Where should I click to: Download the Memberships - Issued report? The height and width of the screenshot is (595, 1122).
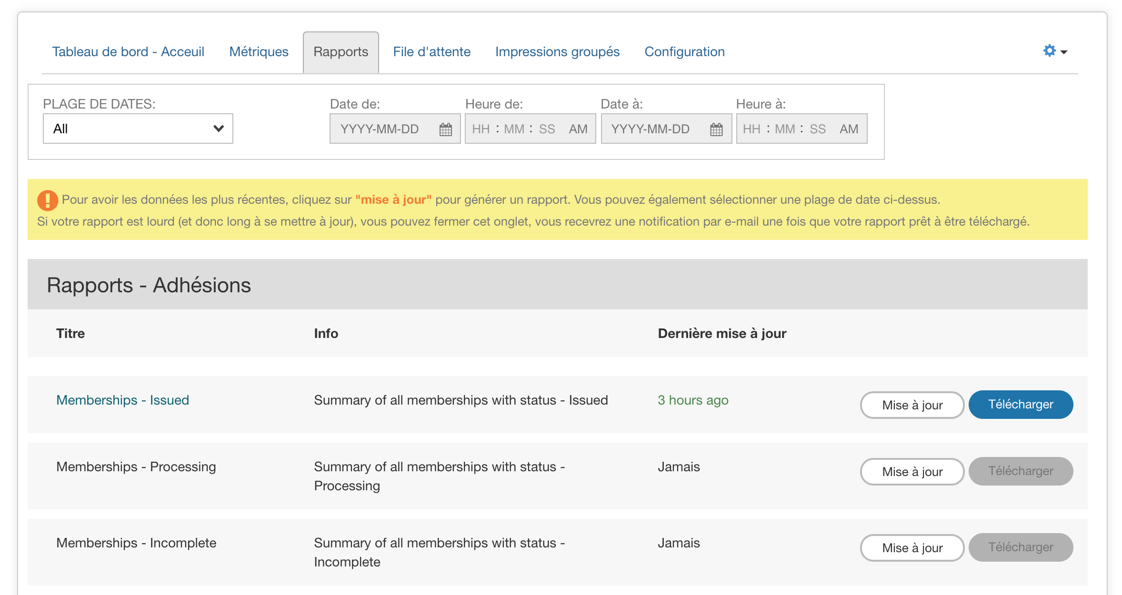(1021, 405)
